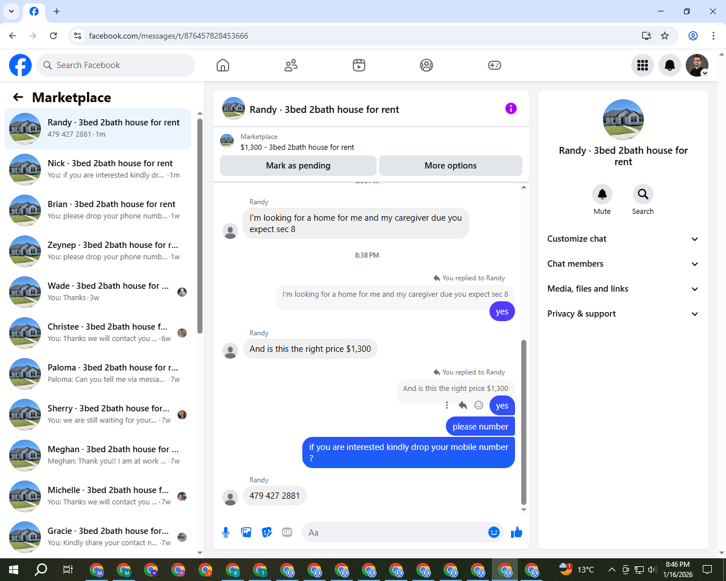Open Nick's 3bed 2bath conversation
Viewport: 726px width, 581px height.
coord(98,169)
